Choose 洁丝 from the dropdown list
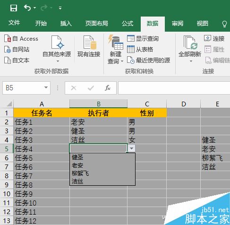This screenshot has width=230, height=225. 102,182
